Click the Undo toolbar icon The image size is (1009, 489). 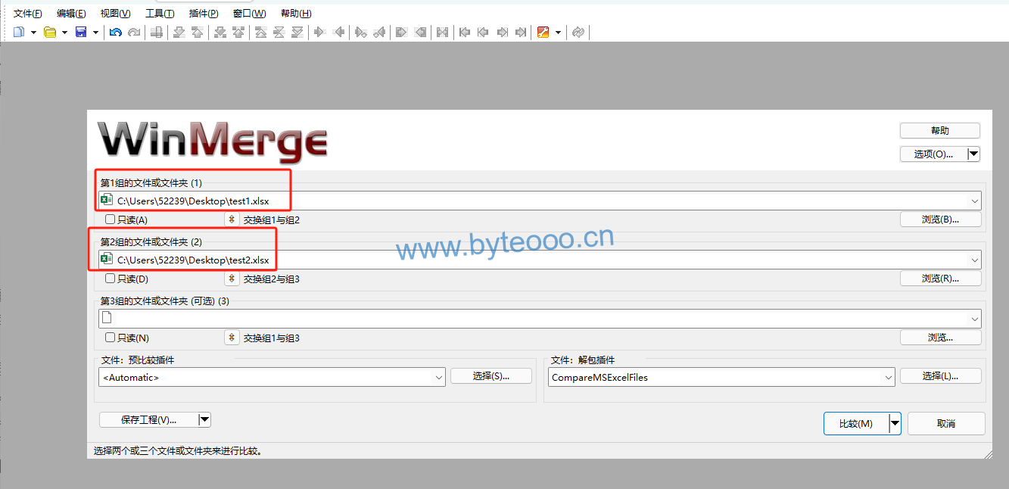tap(115, 32)
